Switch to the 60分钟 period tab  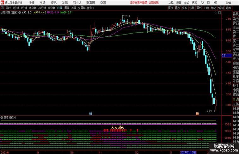point(52,8)
